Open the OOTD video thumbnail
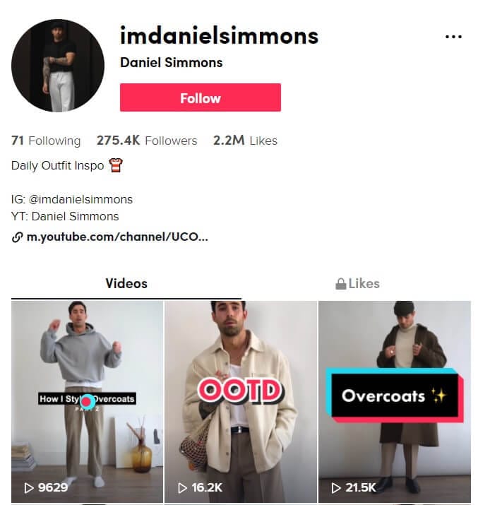This screenshot has height=505, width=478. [x=241, y=402]
